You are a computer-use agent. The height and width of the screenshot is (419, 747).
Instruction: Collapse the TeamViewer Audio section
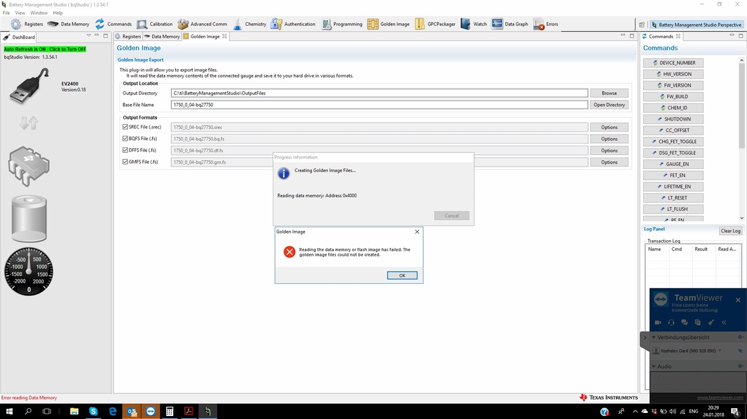653,366
